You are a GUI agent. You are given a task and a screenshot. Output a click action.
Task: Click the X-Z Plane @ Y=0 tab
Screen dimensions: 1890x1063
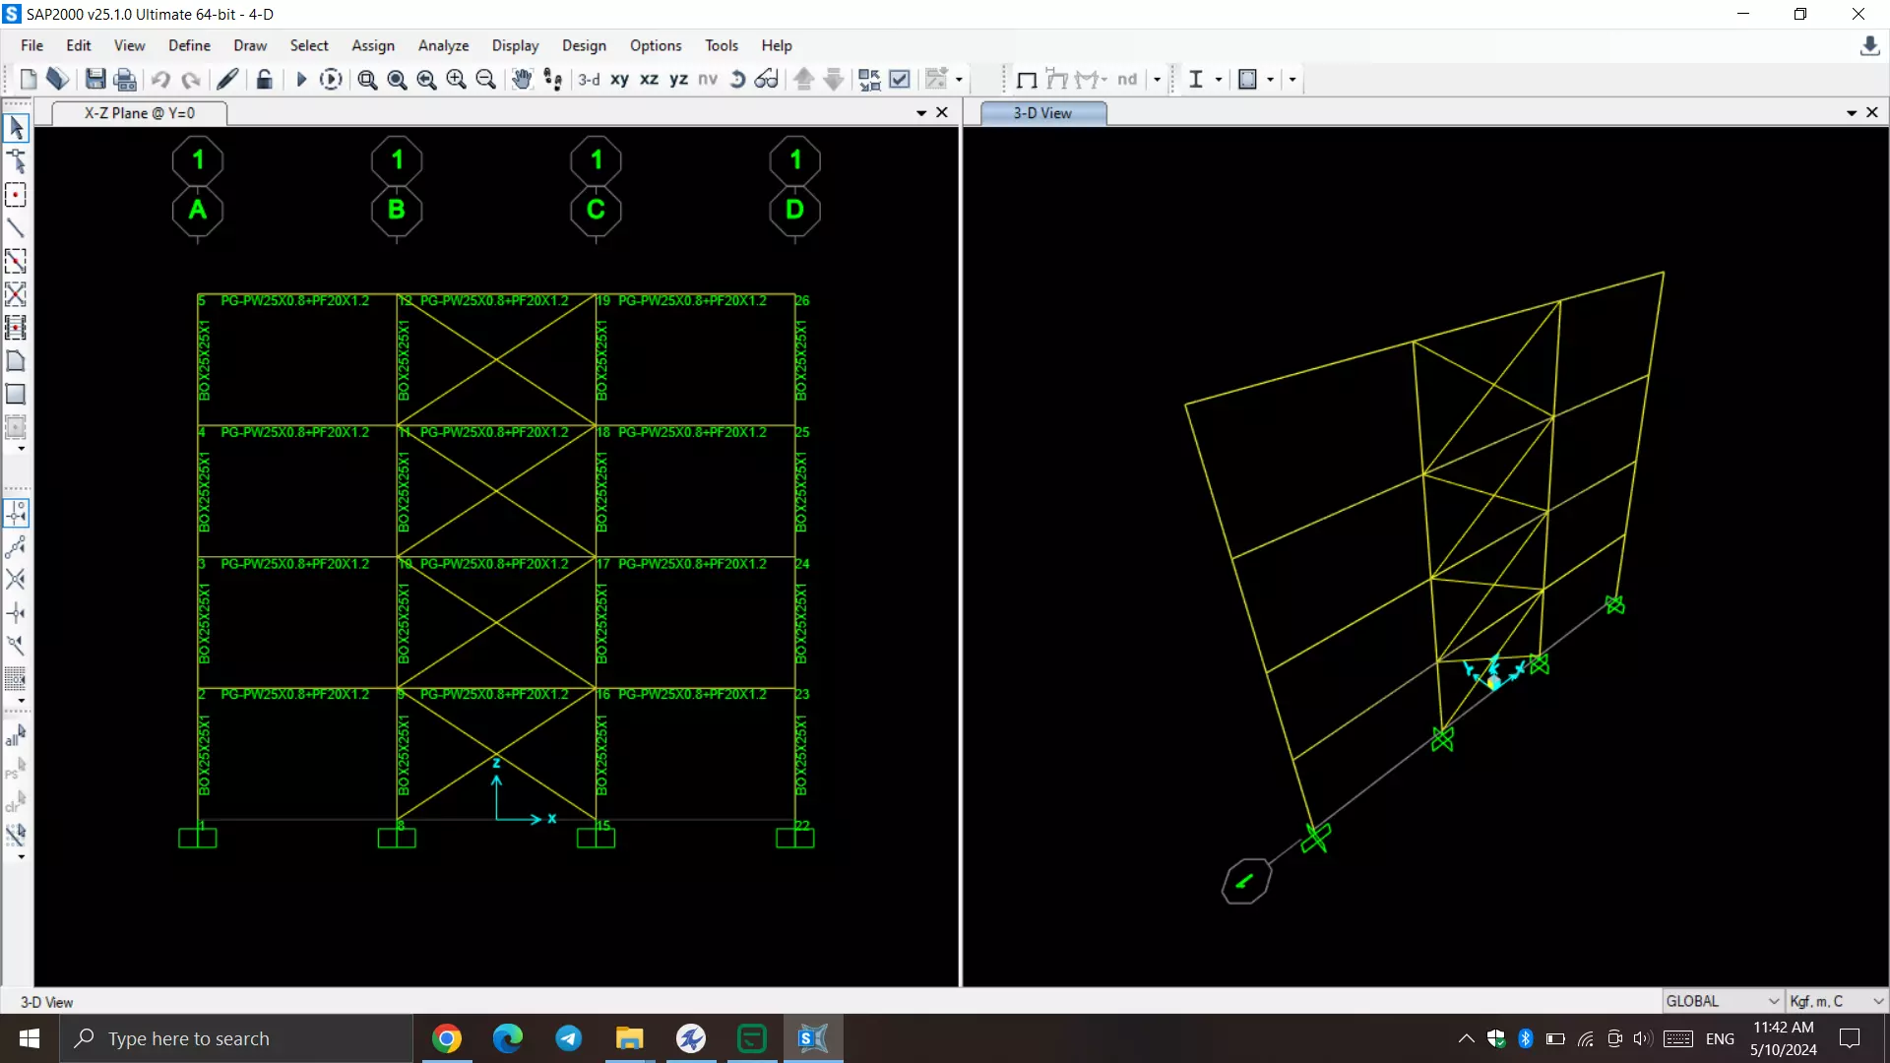click(140, 113)
